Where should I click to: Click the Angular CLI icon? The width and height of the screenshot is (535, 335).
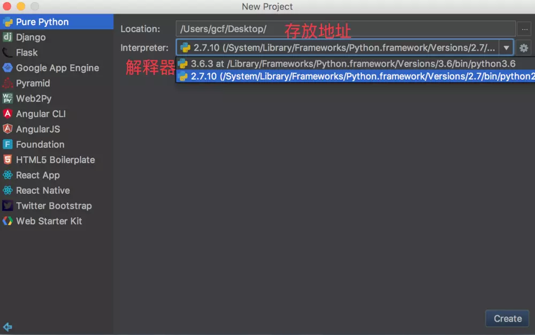point(7,114)
